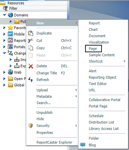
Task: Create a new Report
Action: point(94,23)
